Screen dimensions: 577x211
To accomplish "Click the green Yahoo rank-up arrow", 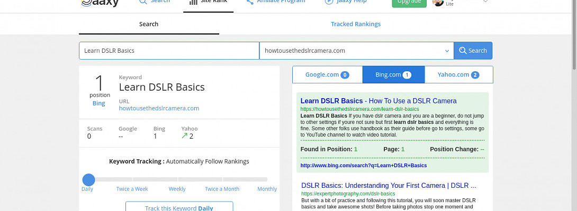I will [x=184, y=136].
